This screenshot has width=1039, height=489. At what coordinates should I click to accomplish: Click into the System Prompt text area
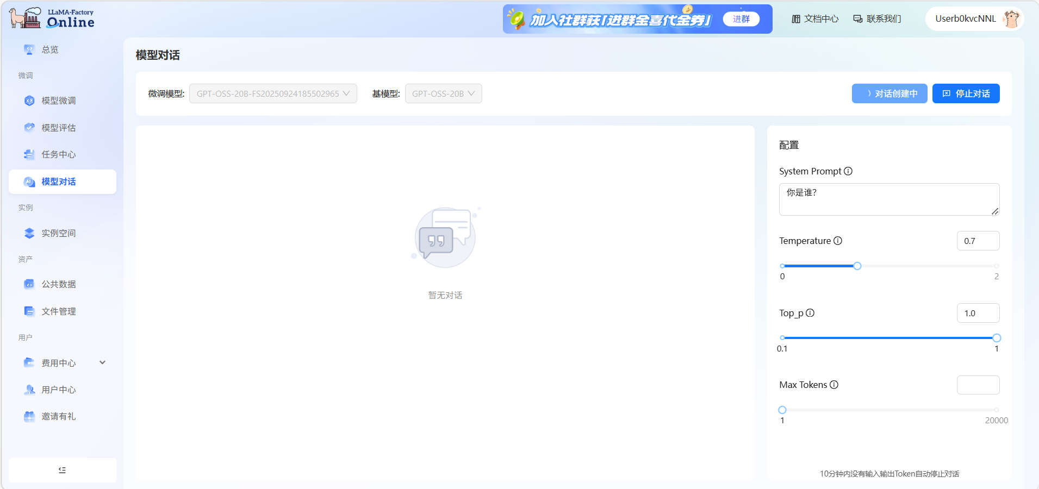click(888, 199)
